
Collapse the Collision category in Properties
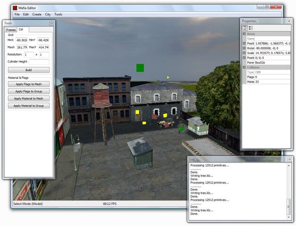pyautogui.click(x=244, y=67)
